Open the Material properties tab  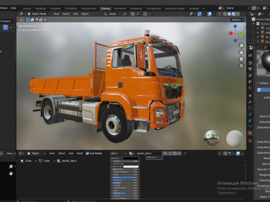tap(250, 133)
